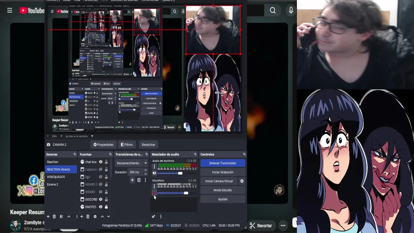The height and width of the screenshot is (233, 414).
Task: Activate YouTube voice search microphone
Action: [x=291, y=11]
